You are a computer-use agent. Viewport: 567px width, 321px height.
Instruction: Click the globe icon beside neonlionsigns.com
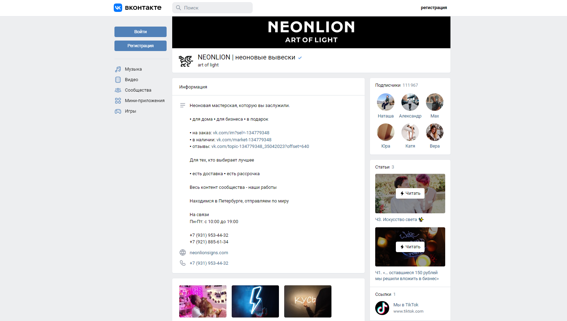point(183,252)
